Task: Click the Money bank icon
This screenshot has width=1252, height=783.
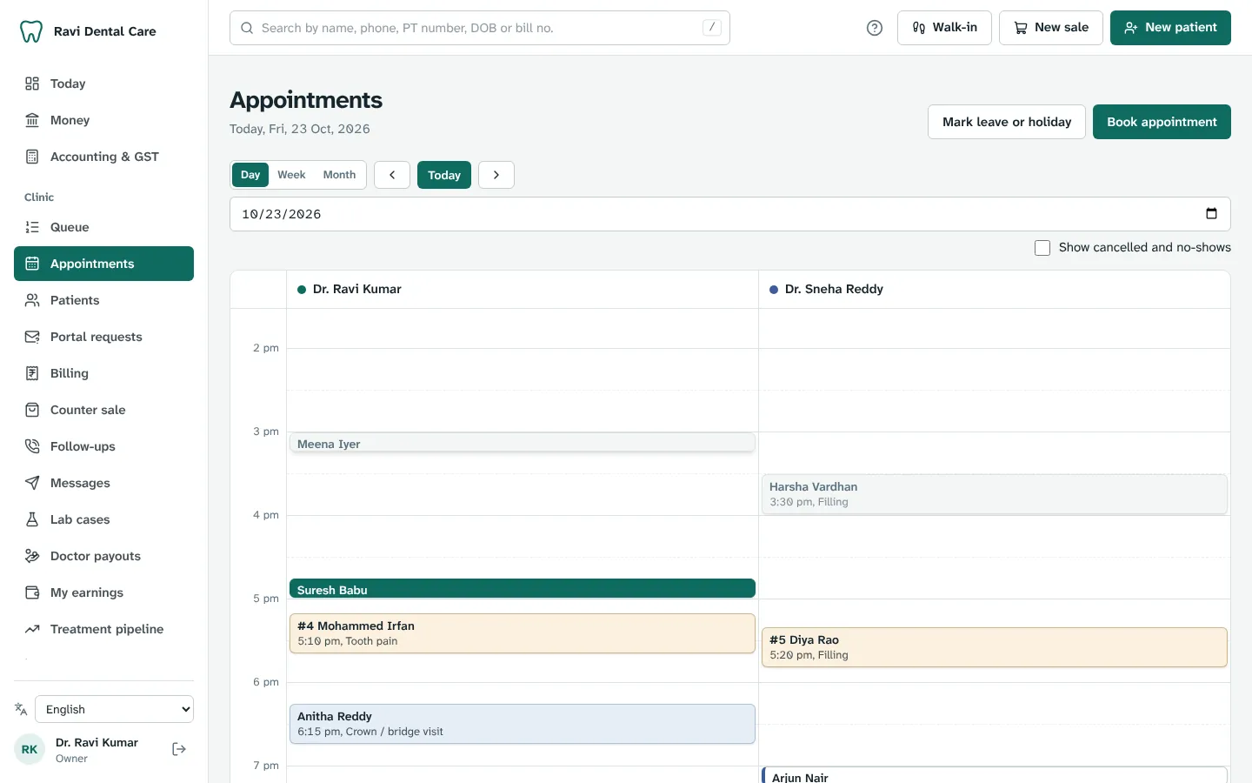Action: tap(32, 120)
